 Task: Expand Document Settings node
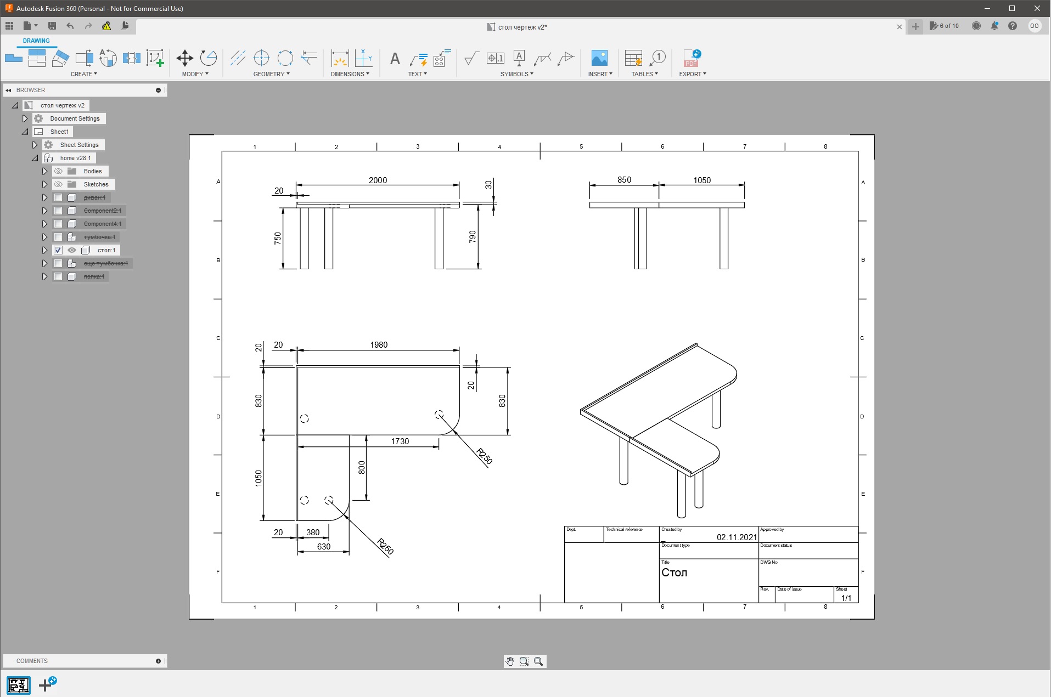tap(25, 118)
